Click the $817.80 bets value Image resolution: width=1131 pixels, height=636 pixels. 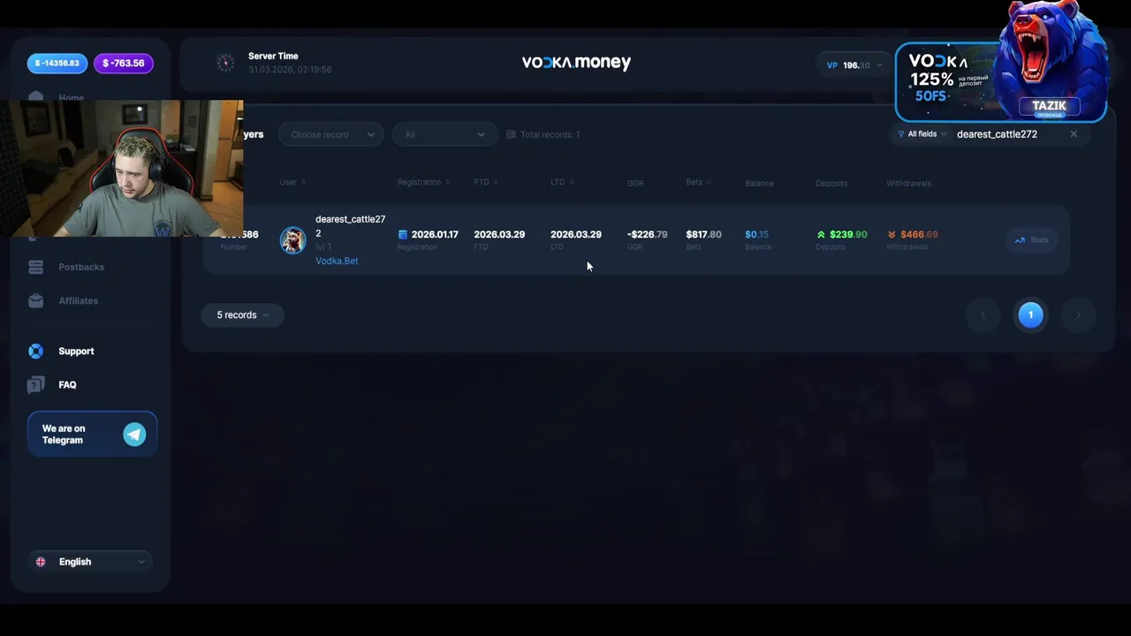[703, 234]
